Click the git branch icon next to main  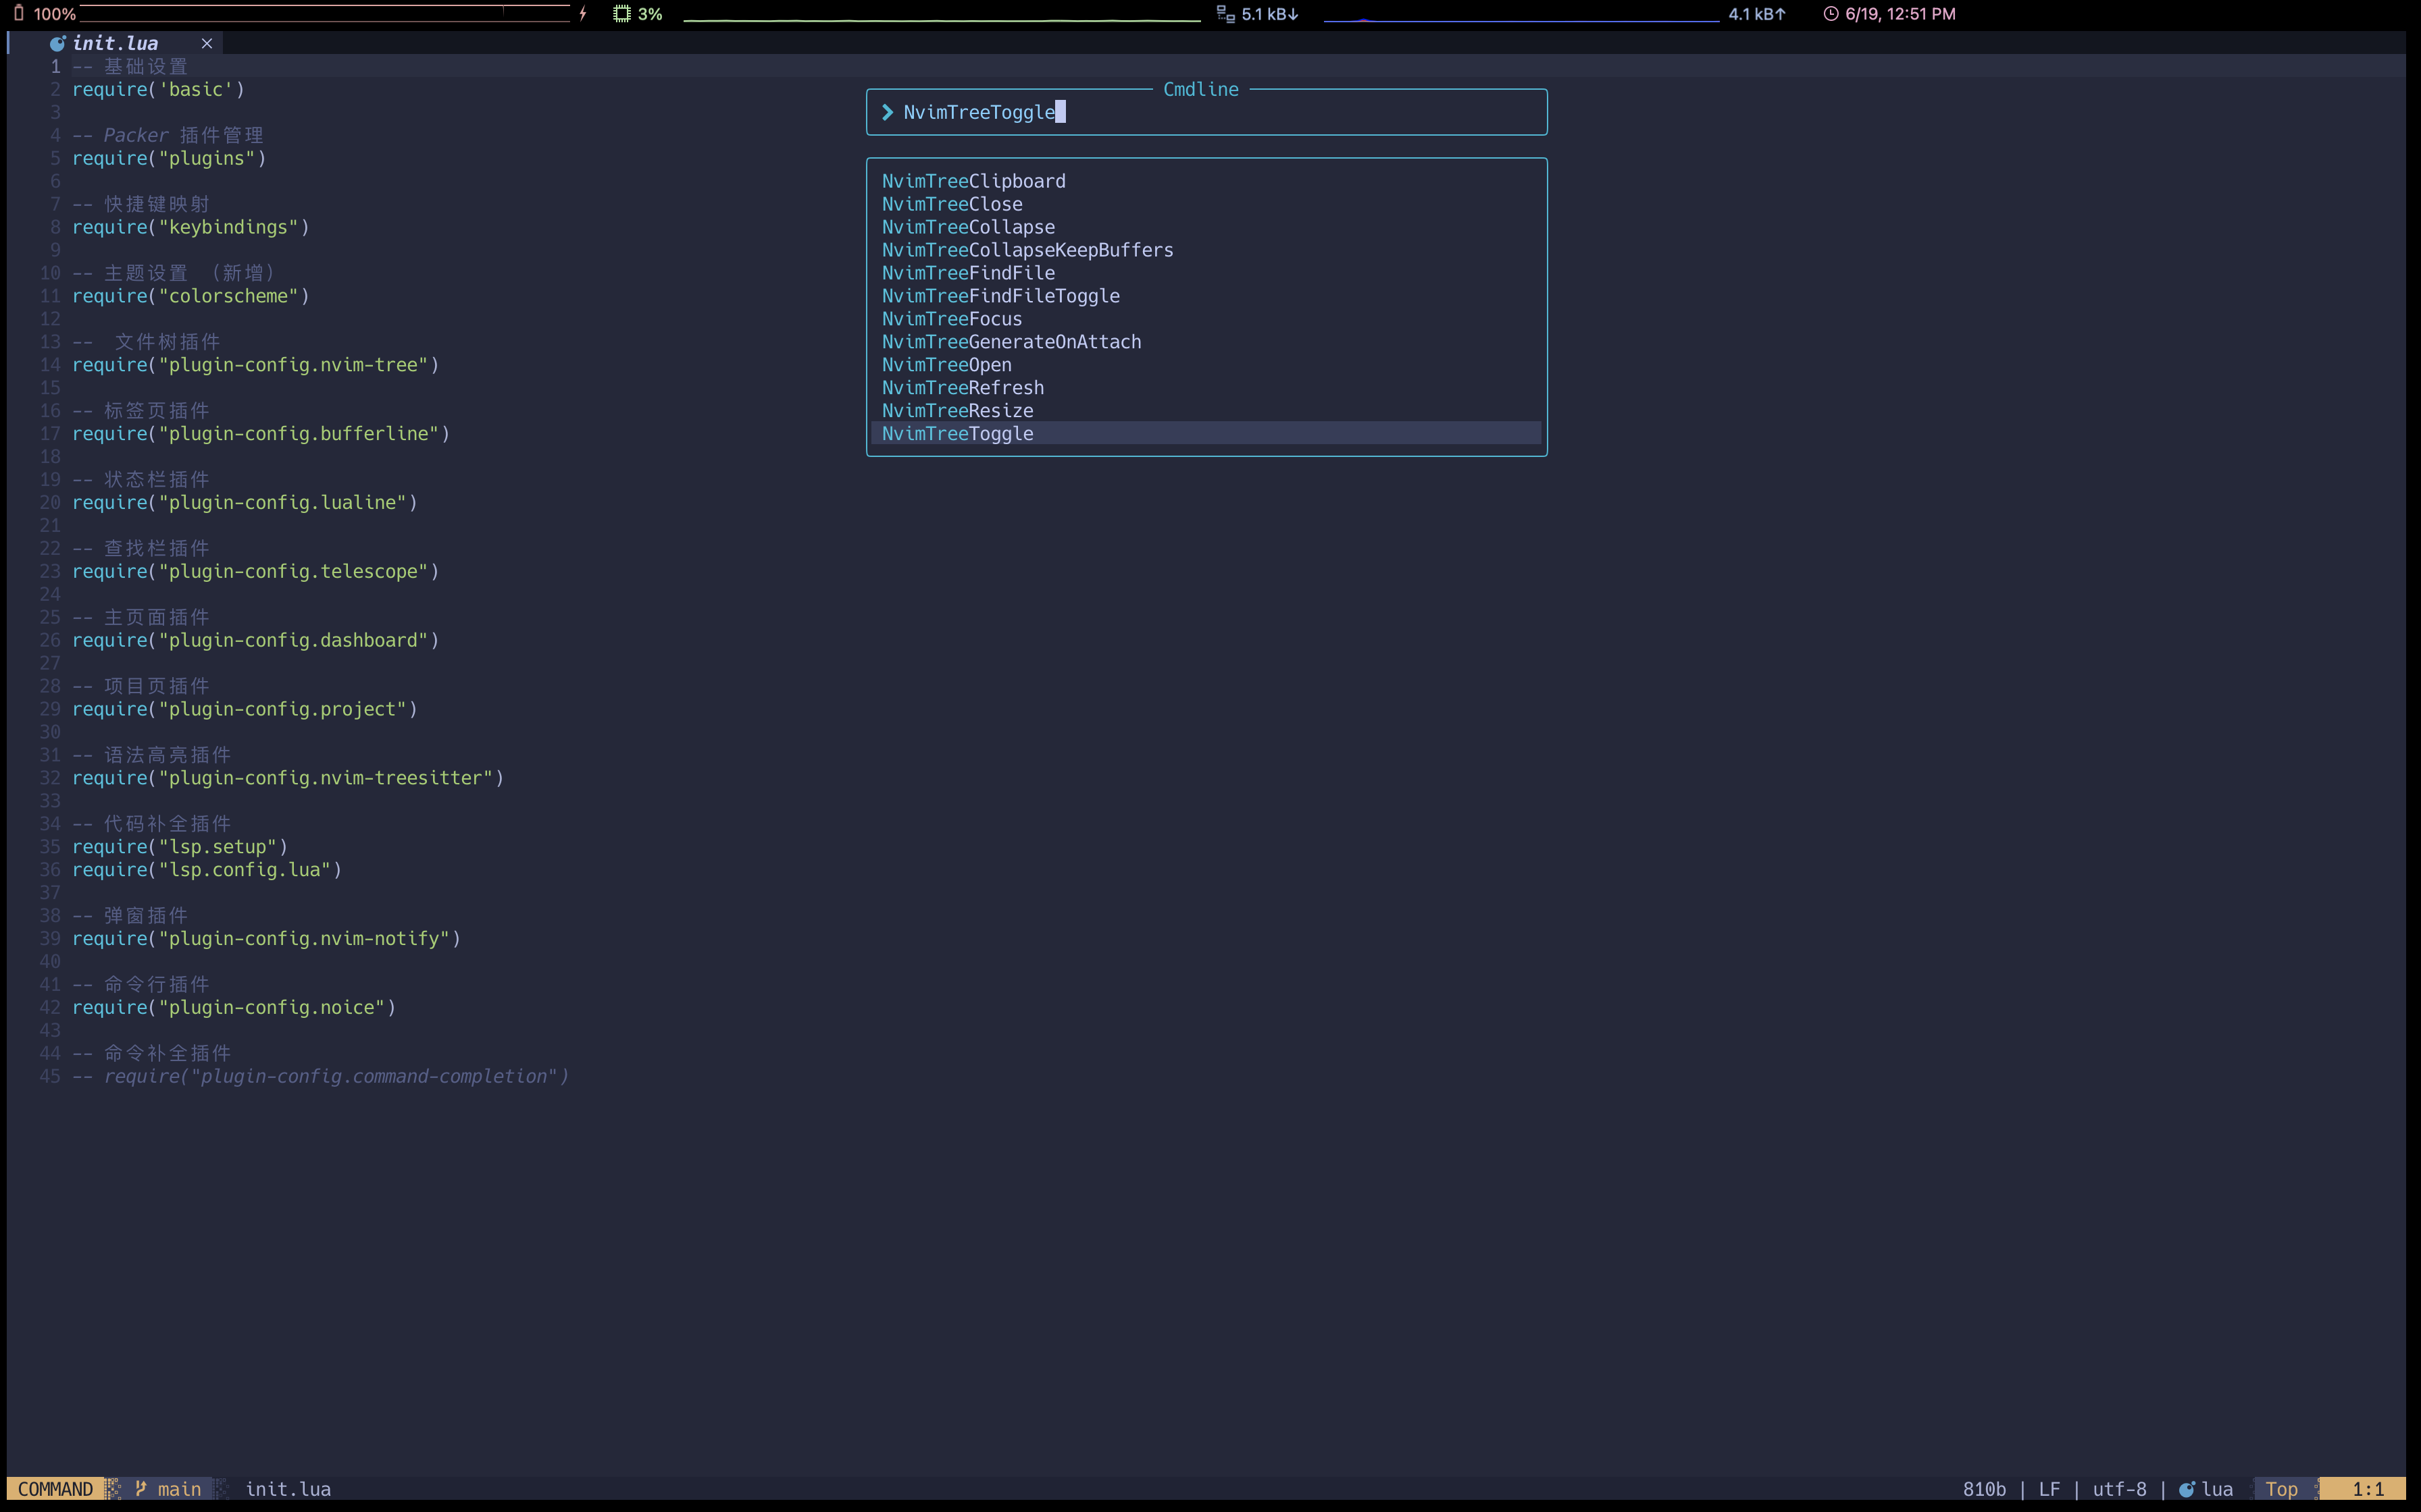pyautogui.click(x=140, y=1488)
